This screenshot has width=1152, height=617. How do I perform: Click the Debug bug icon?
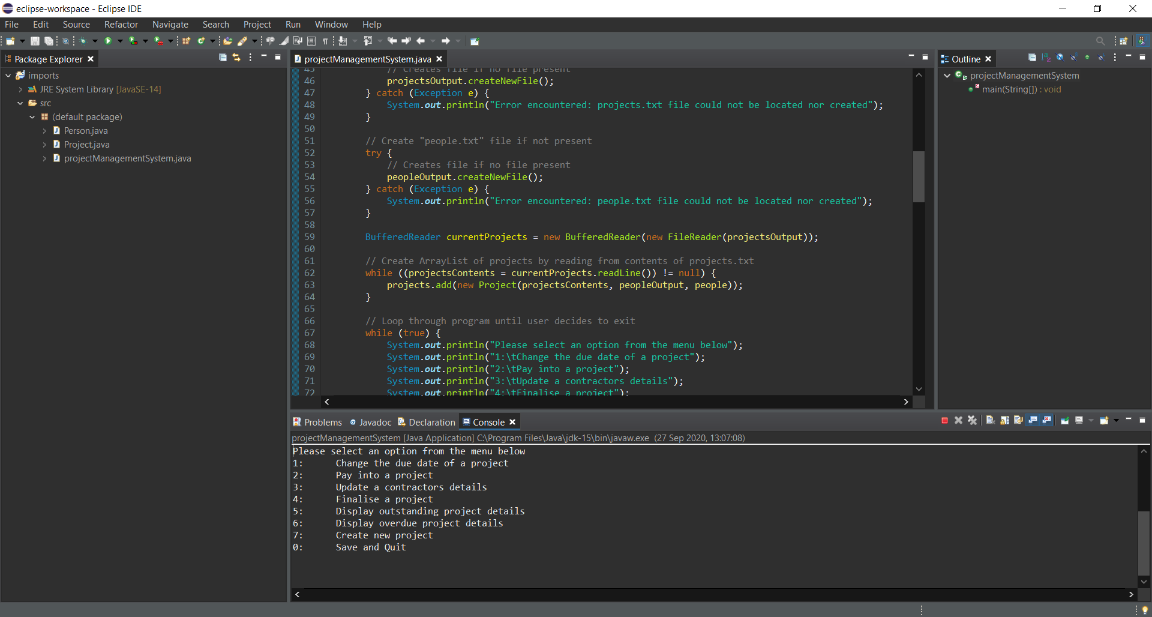(83, 41)
